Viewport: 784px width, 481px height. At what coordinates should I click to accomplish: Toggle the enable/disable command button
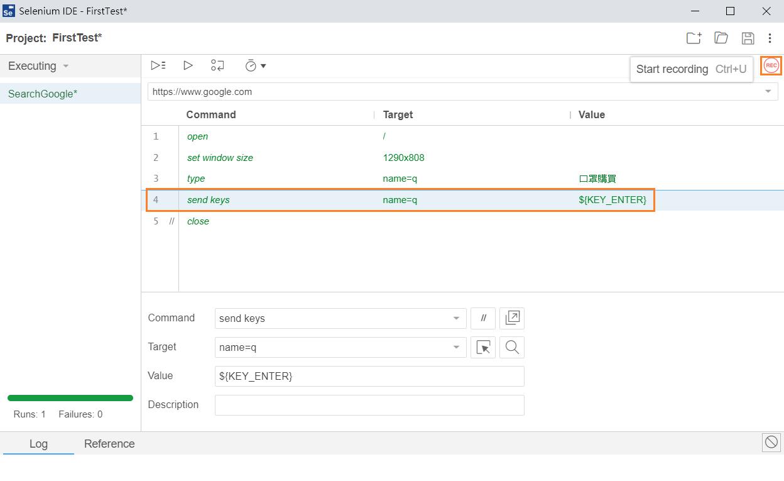coord(483,318)
